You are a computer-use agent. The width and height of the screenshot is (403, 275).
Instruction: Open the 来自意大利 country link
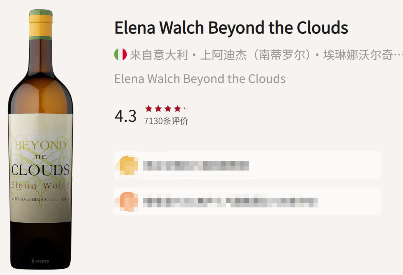coord(159,55)
